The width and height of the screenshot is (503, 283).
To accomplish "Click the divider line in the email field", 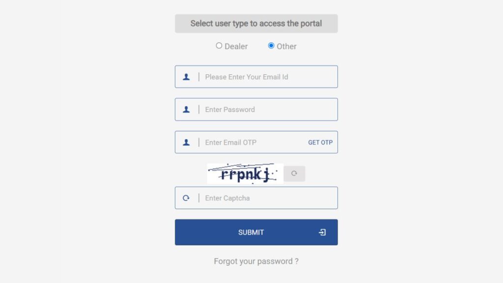I will click(199, 77).
